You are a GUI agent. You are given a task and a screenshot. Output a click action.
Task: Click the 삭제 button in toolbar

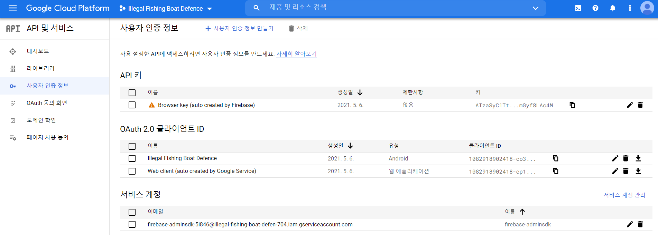[x=298, y=28]
